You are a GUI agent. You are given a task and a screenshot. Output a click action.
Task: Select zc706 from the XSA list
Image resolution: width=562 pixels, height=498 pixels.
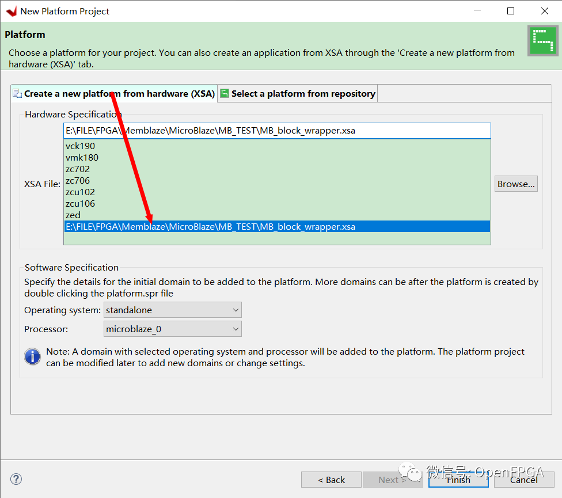tap(277, 181)
